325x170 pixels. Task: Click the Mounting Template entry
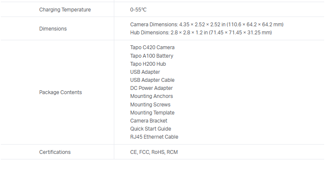tap(152, 112)
